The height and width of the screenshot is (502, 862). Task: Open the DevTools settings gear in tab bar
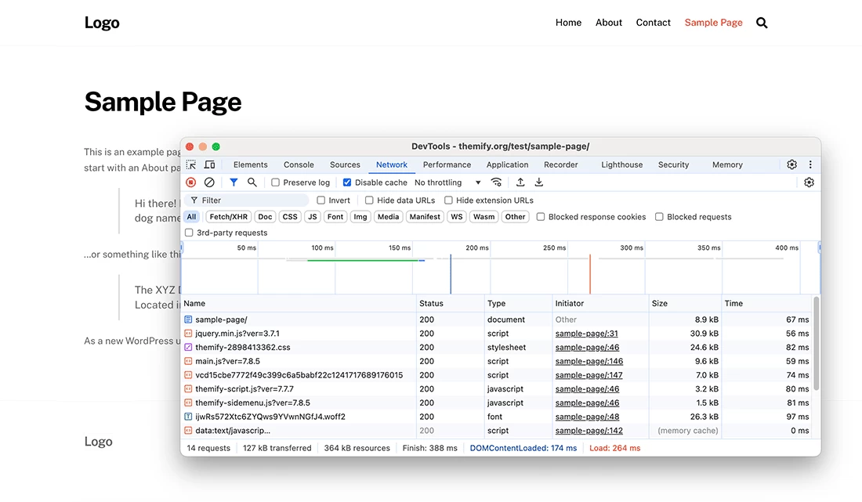(791, 165)
